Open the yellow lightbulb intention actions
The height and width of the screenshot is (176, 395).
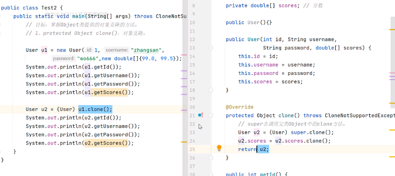click(x=219, y=148)
